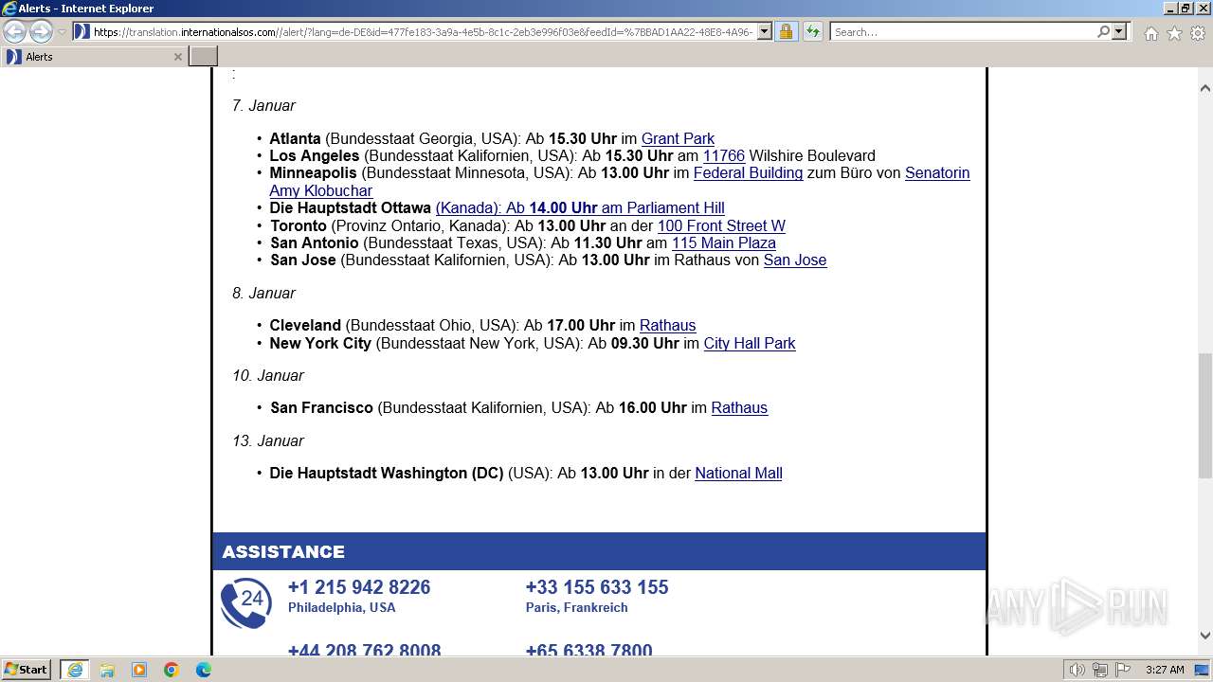Open the 115 Main Plaza link
The image size is (1213, 682).
click(x=724, y=242)
